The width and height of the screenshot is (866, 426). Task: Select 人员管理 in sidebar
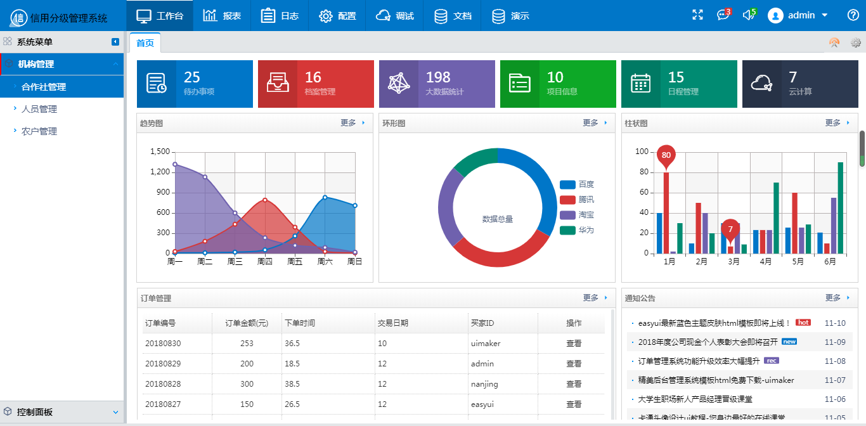click(x=62, y=109)
